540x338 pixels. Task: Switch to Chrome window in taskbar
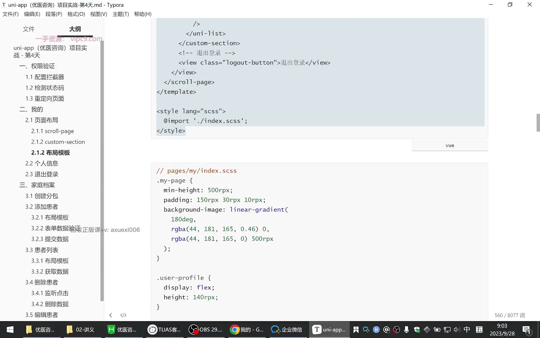[246, 330]
